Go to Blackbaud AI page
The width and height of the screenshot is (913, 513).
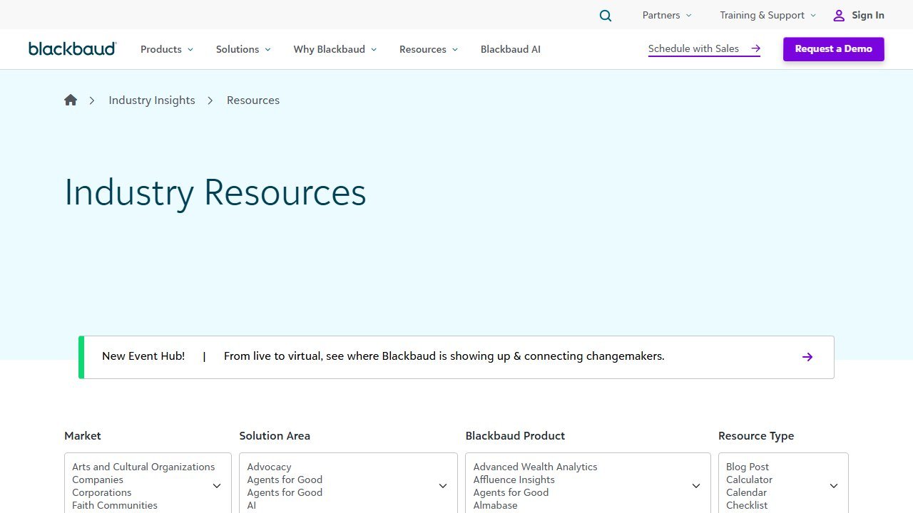coord(511,49)
